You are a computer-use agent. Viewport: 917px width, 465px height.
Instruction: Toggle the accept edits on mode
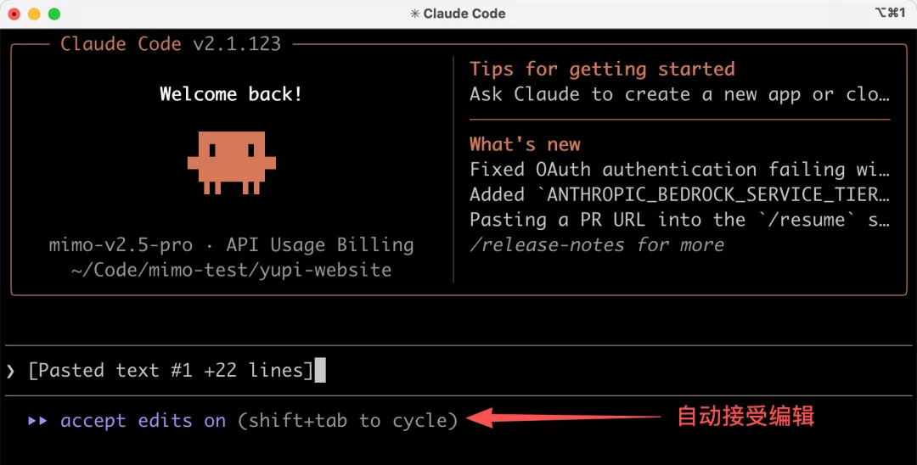(143, 421)
